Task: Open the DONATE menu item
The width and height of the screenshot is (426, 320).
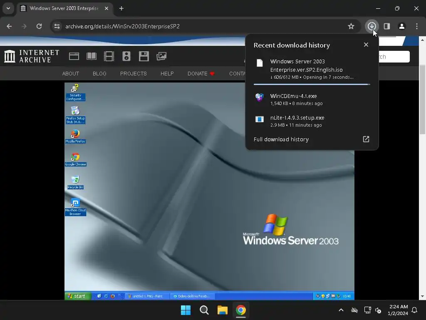Action: (x=201, y=73)
